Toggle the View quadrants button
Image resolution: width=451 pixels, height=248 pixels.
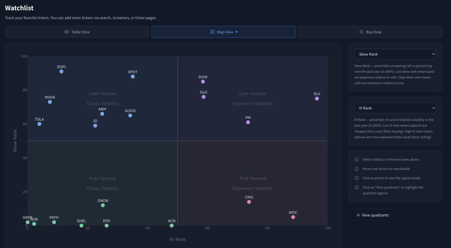pyautogui.click(x=372, y=215)
